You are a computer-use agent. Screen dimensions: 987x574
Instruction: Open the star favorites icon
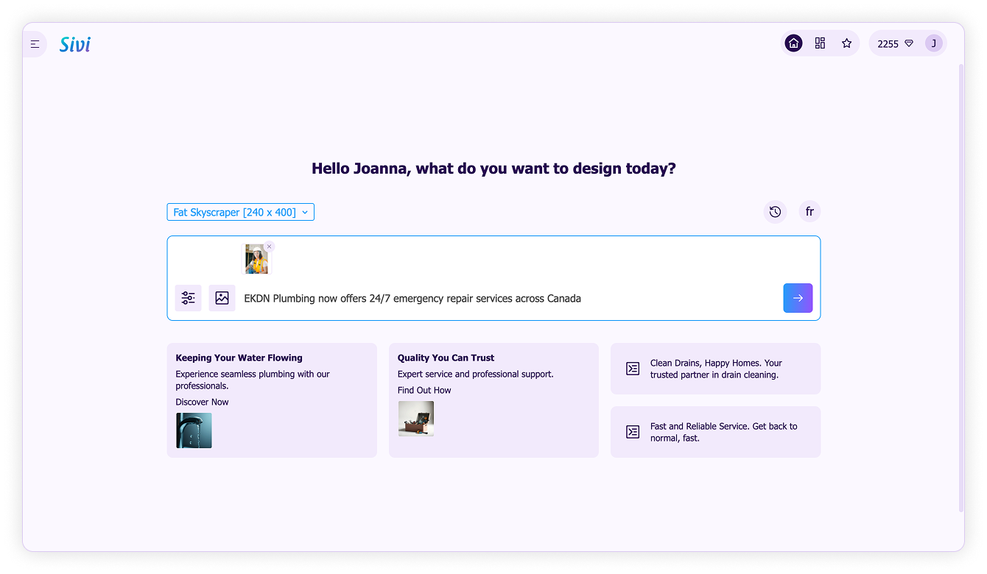(846, 43)
